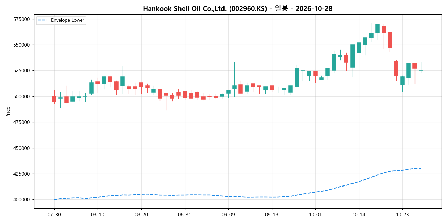Click the 08-20 date tick label
This screenshot has width=447, height=223.
[x=141, y=214]
